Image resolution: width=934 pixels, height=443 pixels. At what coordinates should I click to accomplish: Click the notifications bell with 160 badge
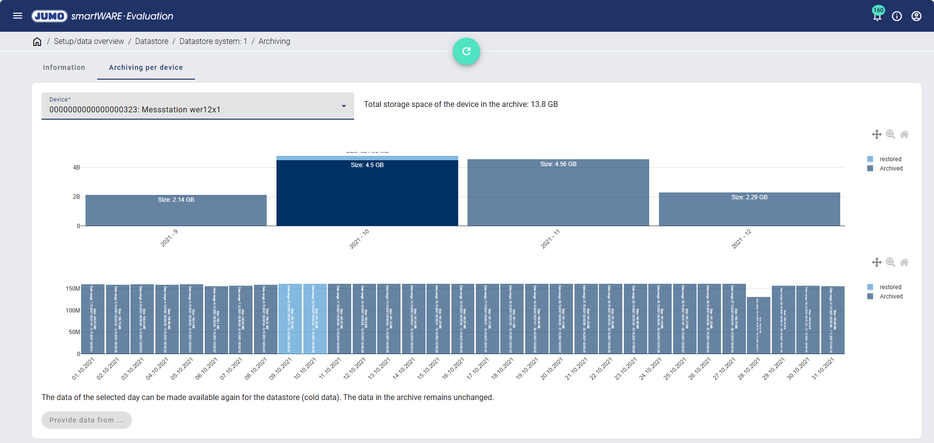pyautogui.click(x=877, y=16)
